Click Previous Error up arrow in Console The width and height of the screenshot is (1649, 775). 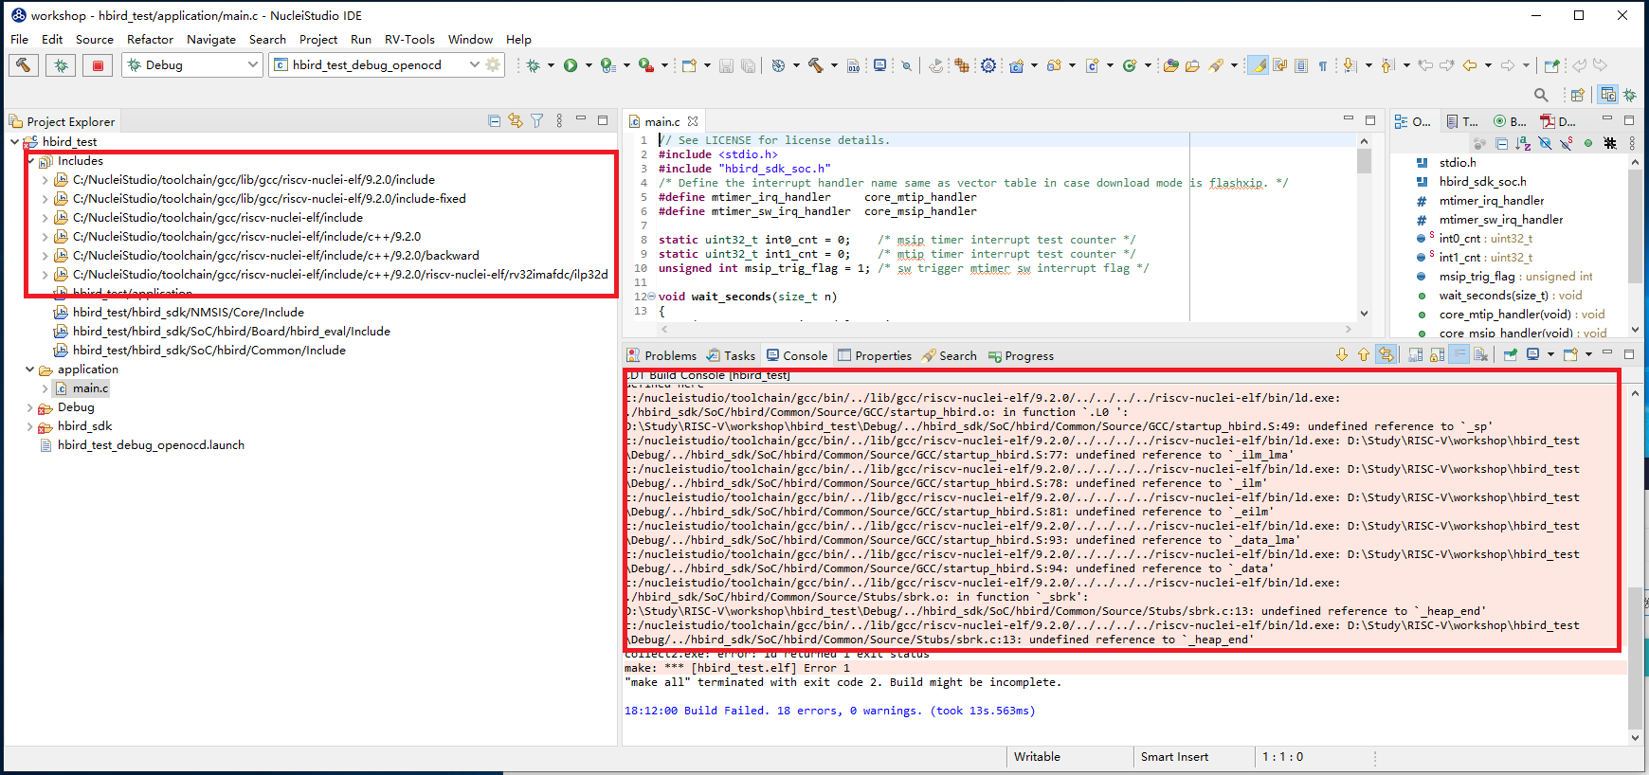pyautogui.click(x=1364, y=354)
